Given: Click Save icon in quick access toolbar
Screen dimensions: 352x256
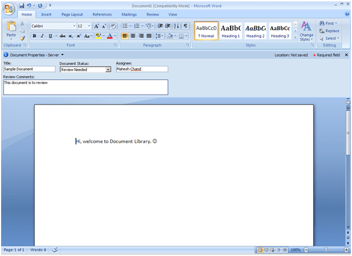Looking at the screenshot, I should 21,5.
